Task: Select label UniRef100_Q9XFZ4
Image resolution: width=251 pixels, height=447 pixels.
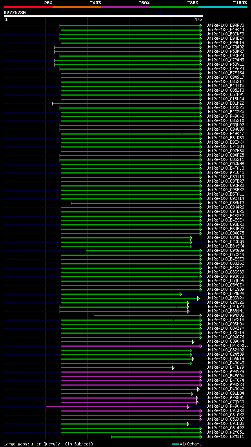Action: (225, 55)
